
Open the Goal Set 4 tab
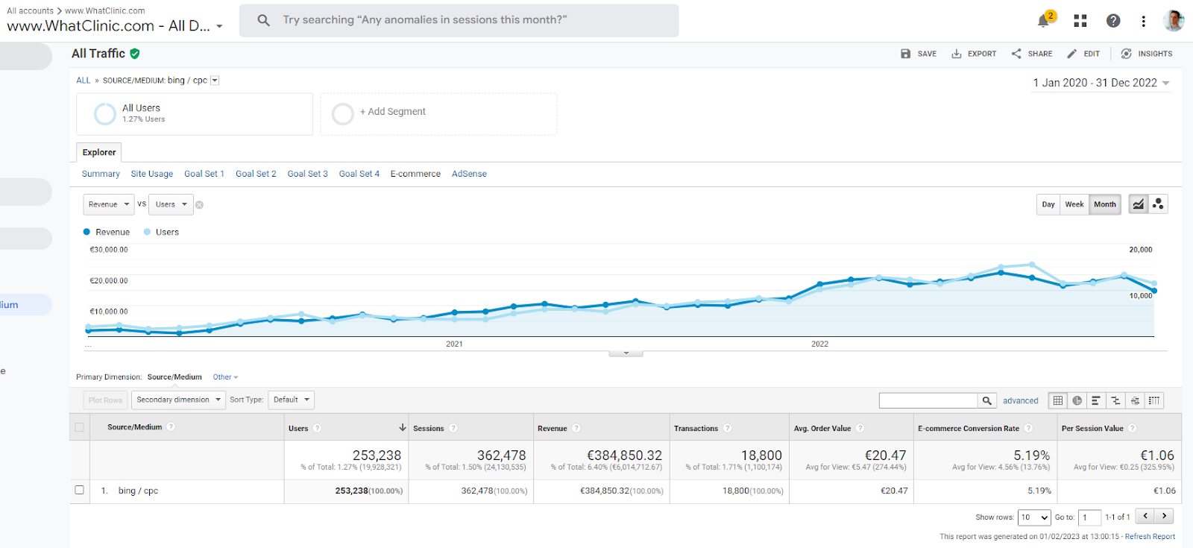tap(359, 174)
